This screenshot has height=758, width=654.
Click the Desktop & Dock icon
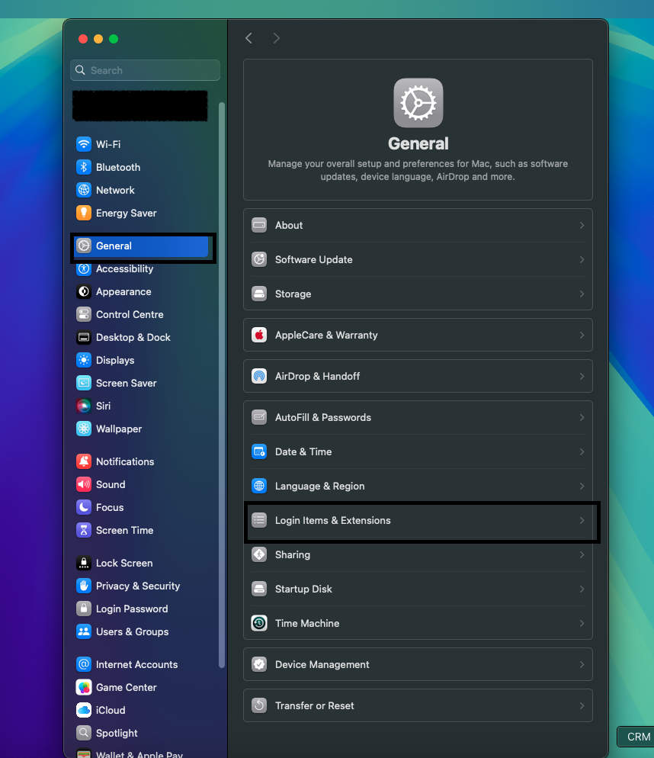84,337
